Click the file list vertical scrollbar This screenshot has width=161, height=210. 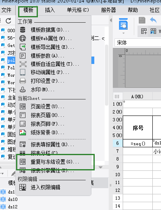[x=107, y=75]
